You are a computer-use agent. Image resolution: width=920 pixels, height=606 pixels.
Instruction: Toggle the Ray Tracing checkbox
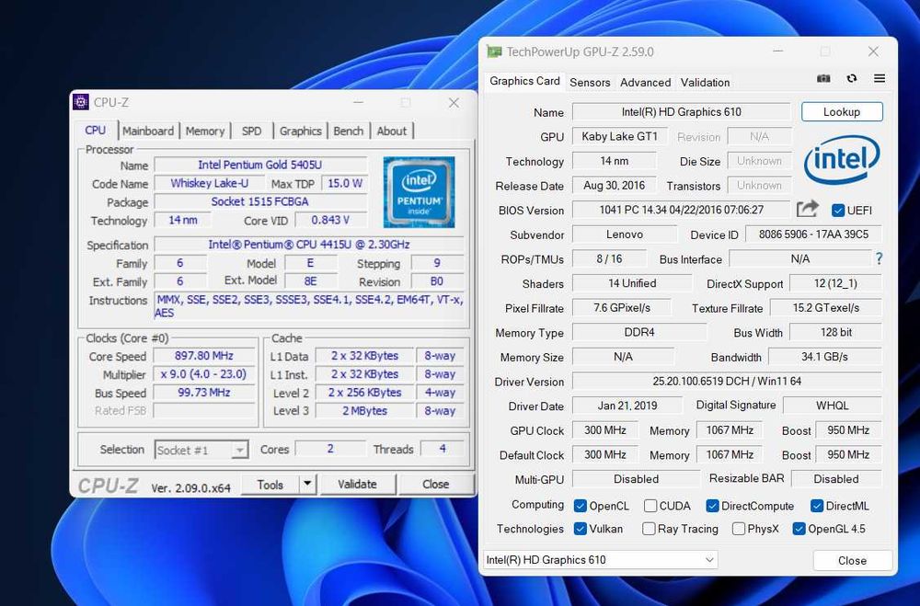(649, 529)
